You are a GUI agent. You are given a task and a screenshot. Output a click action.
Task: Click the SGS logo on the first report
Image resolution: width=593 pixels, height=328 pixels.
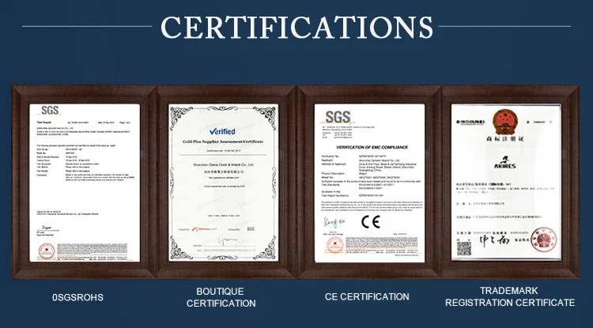coord(50,111)
